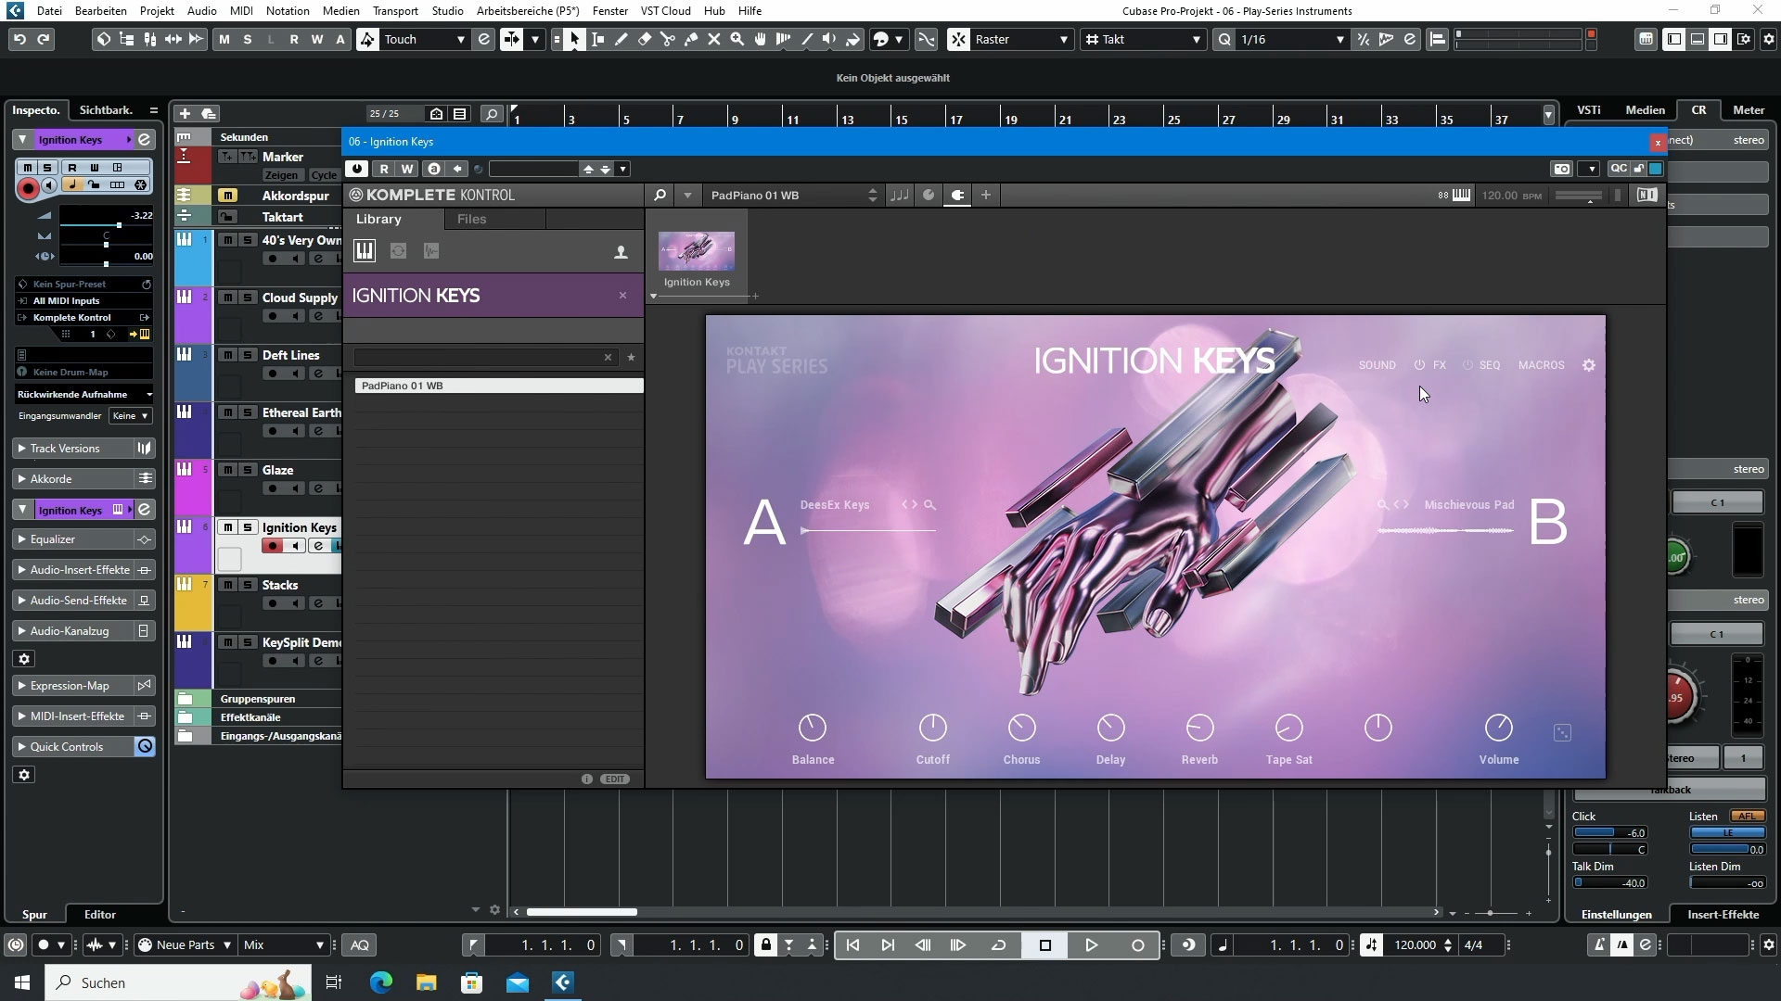This screenshot has width=1781, height=1001.
Task: Click the user content person icon
Action: click(621, 251)
